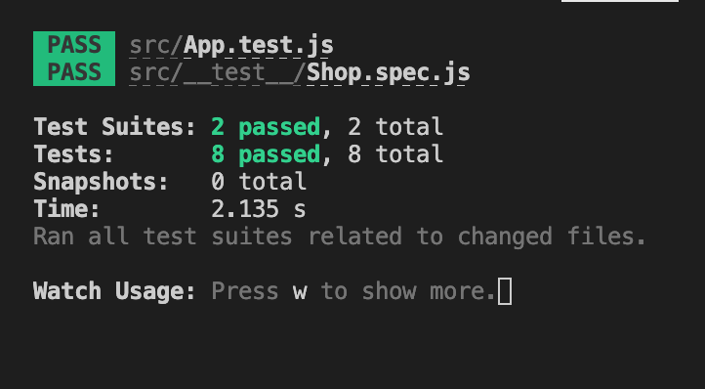Click the first PASS badge
The height and width of the screenshot is (389, 705).
coord(74,45)
